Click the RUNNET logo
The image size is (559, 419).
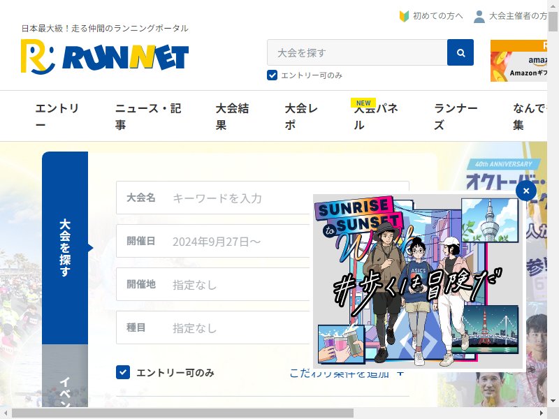point(104,57)
